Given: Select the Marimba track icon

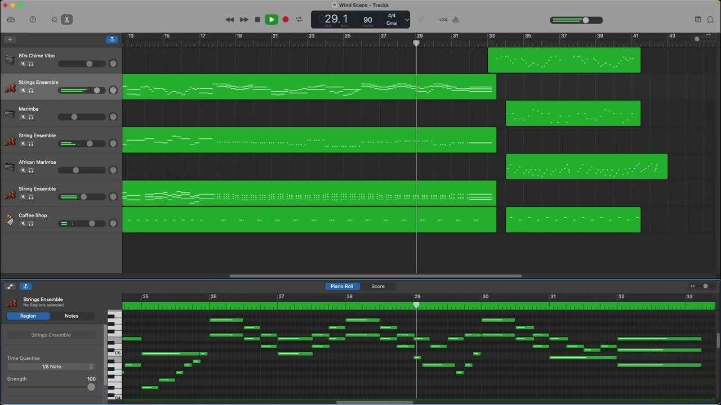Looking at the screenshot, I should (x=9, y=113).
